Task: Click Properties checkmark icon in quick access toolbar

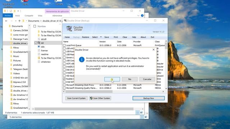Action: pos(11,11)
